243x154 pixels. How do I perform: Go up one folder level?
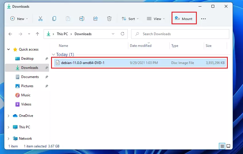pos(37,34)
